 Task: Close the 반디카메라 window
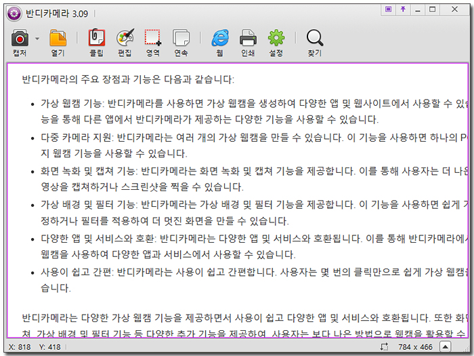[x=454, y=9]
